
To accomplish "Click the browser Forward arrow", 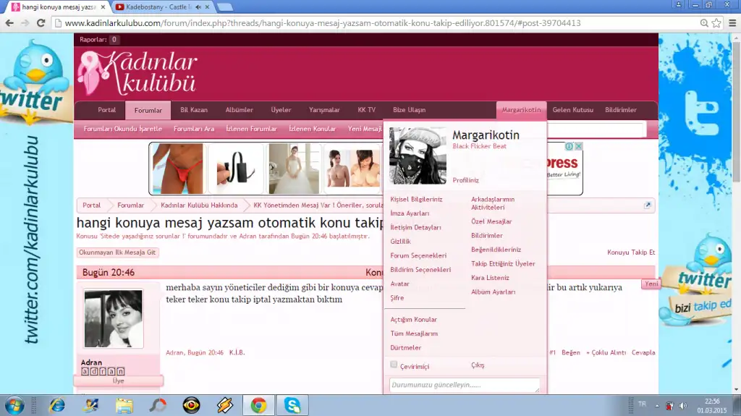I will click(x=25, y=23).
